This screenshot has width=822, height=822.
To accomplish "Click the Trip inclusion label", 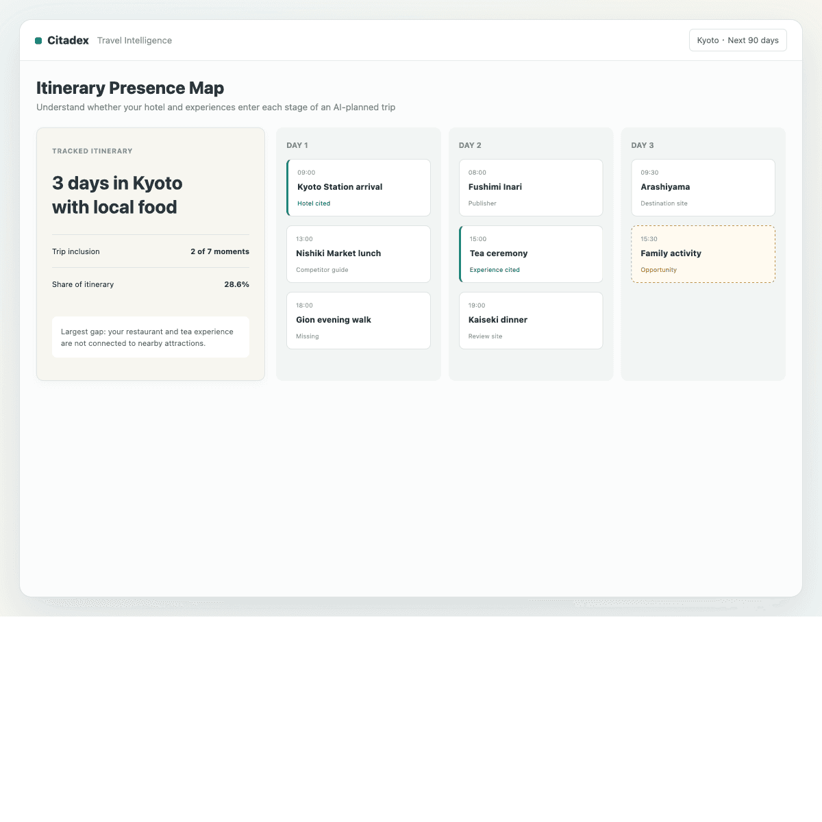I will [76, 251].
